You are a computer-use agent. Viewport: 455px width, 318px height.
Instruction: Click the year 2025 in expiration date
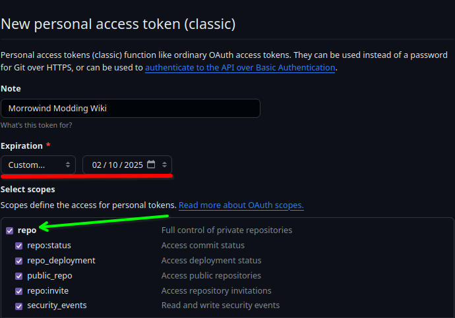(133, 165)
